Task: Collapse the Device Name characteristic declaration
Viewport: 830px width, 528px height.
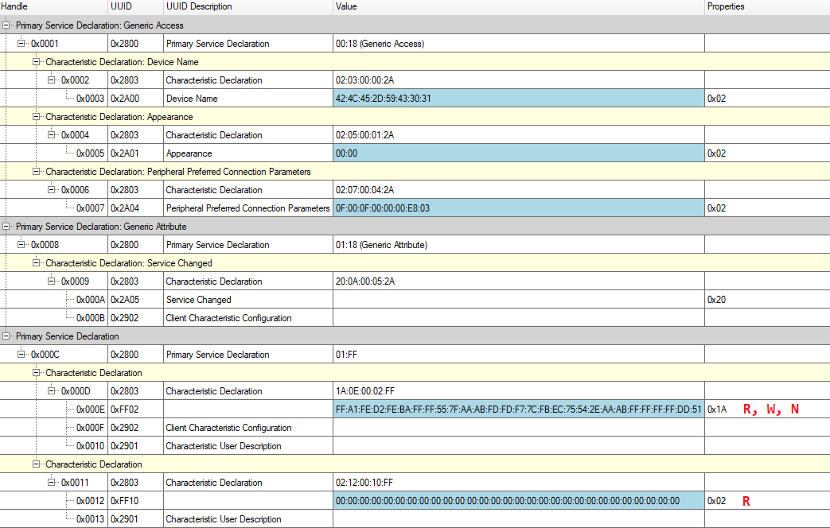Action: click(36, 61)
